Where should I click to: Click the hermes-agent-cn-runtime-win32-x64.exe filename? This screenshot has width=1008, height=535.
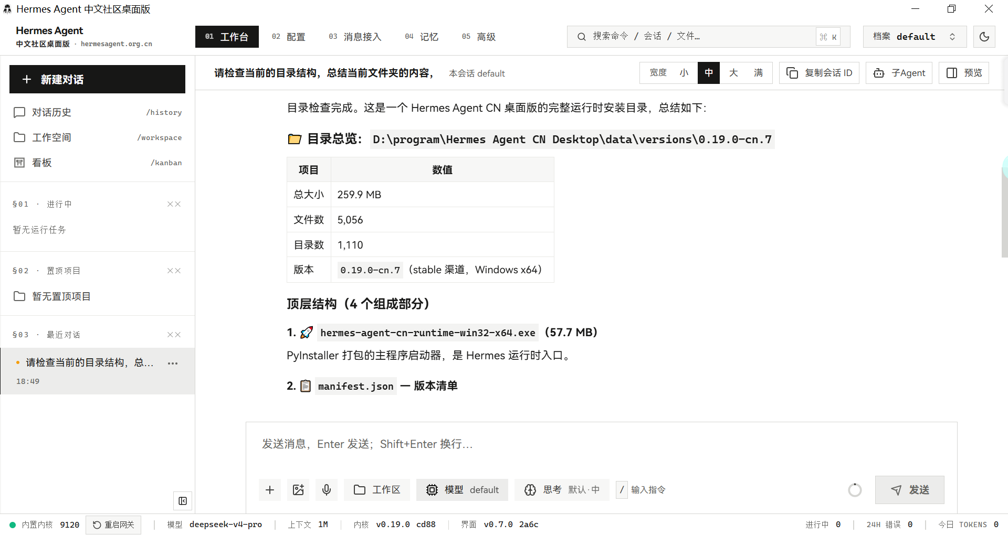(x=428, y=333)
